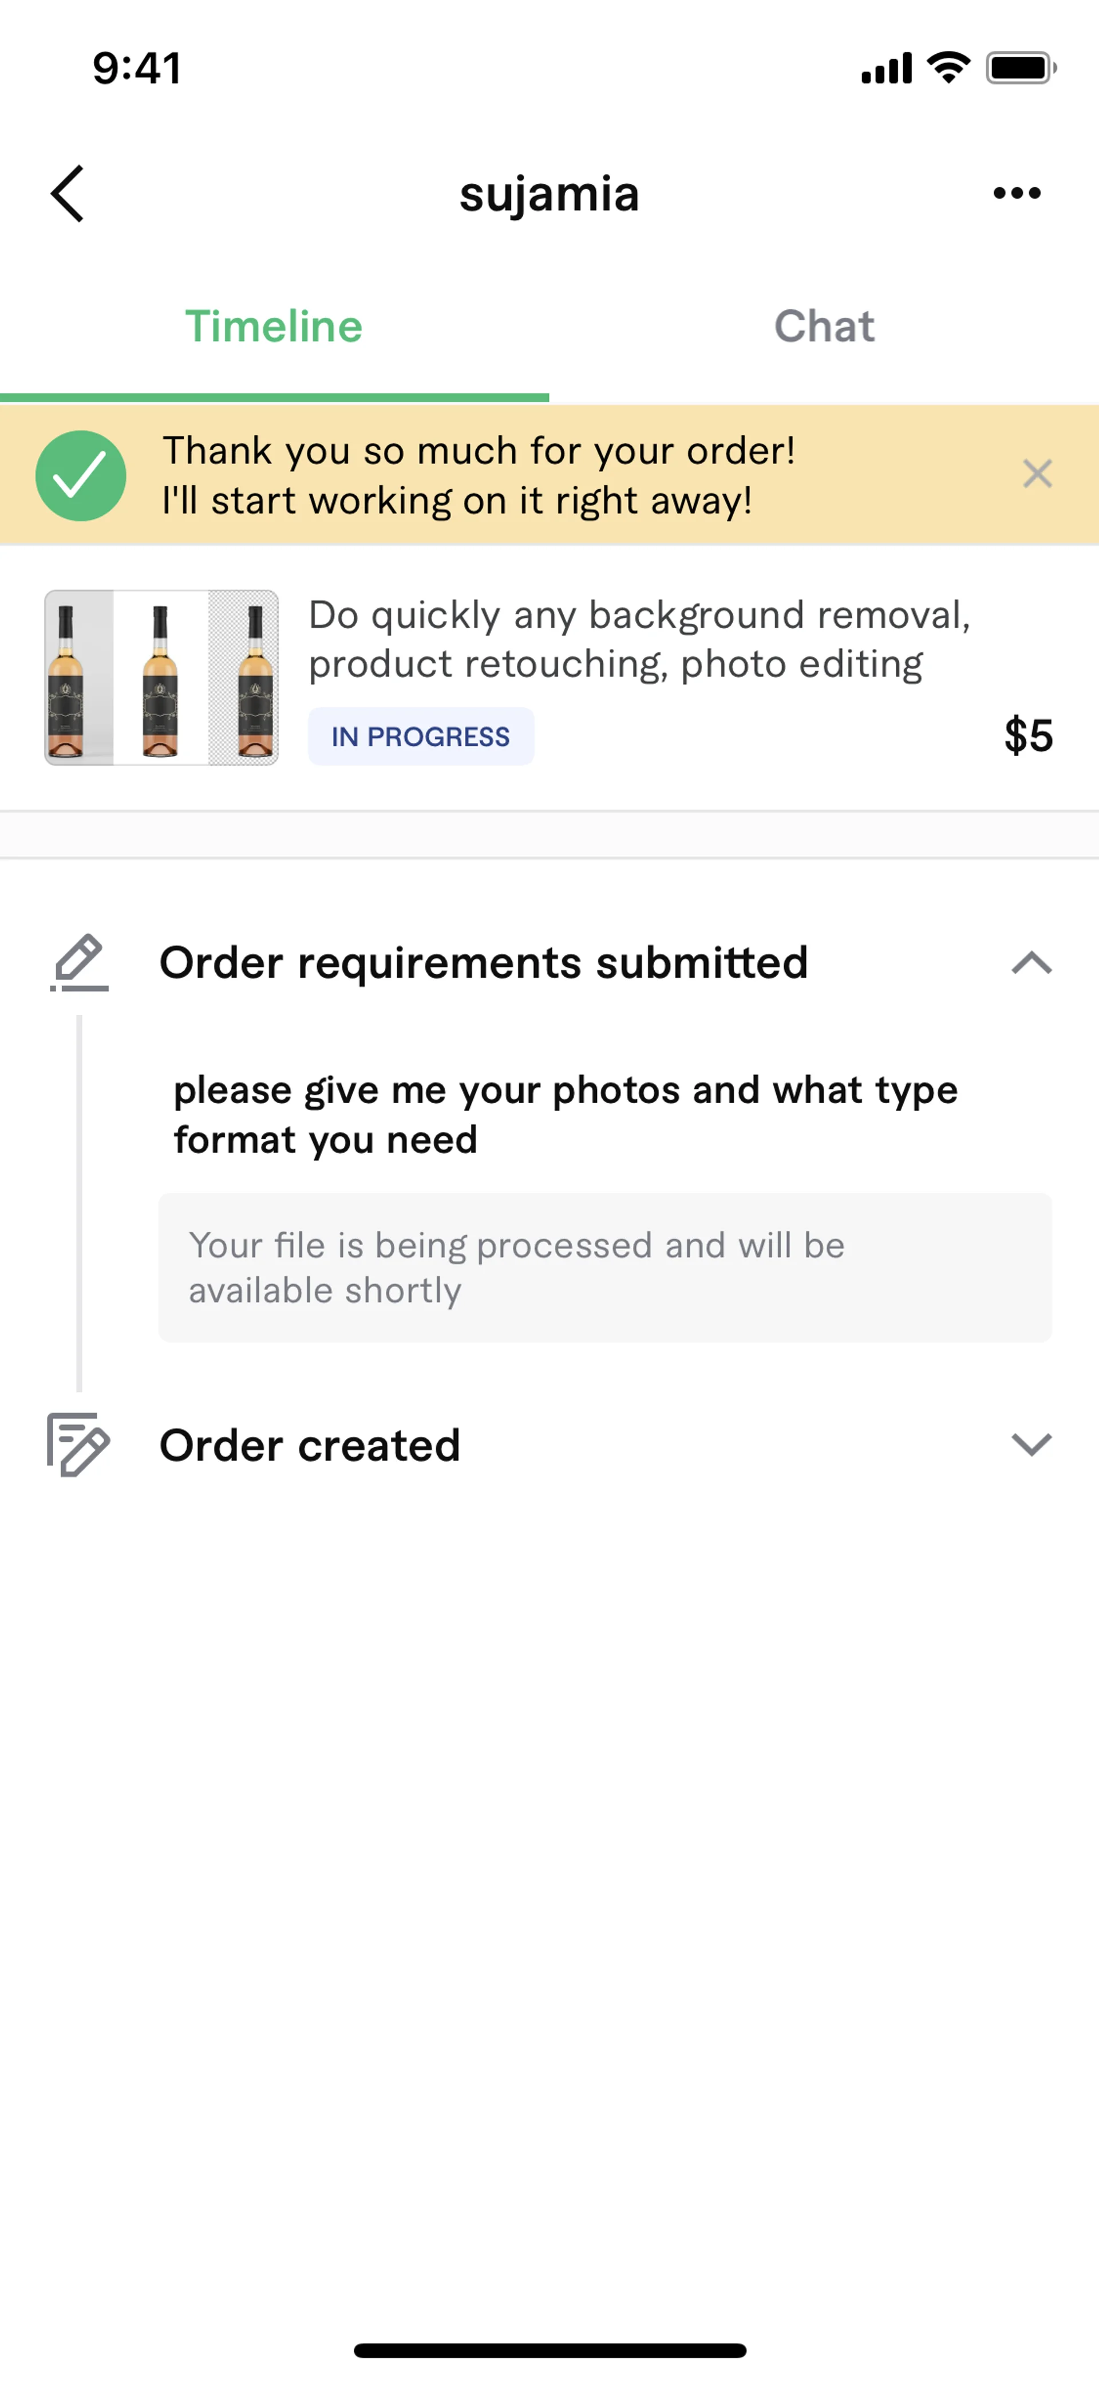This screenshot has height=2381, width=1099.
Task: Tap the back arrow icon
Action: coord(68,194)
